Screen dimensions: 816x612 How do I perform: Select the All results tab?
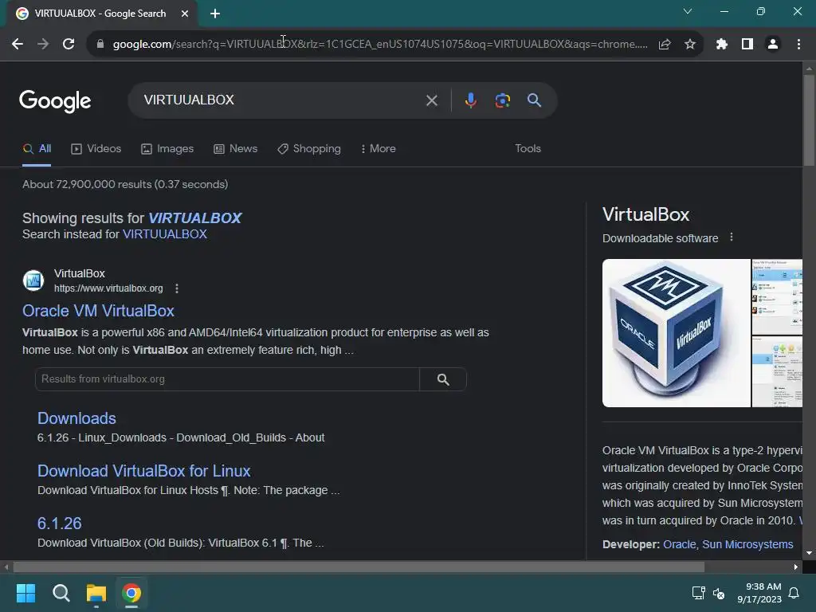(37, 149)
